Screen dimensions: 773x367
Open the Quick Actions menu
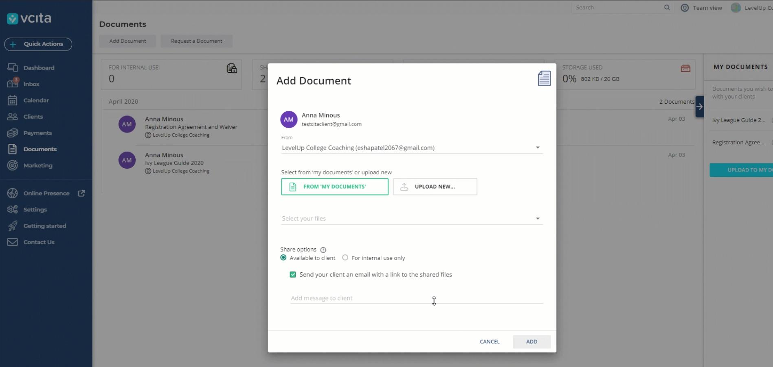pos(38,44)
